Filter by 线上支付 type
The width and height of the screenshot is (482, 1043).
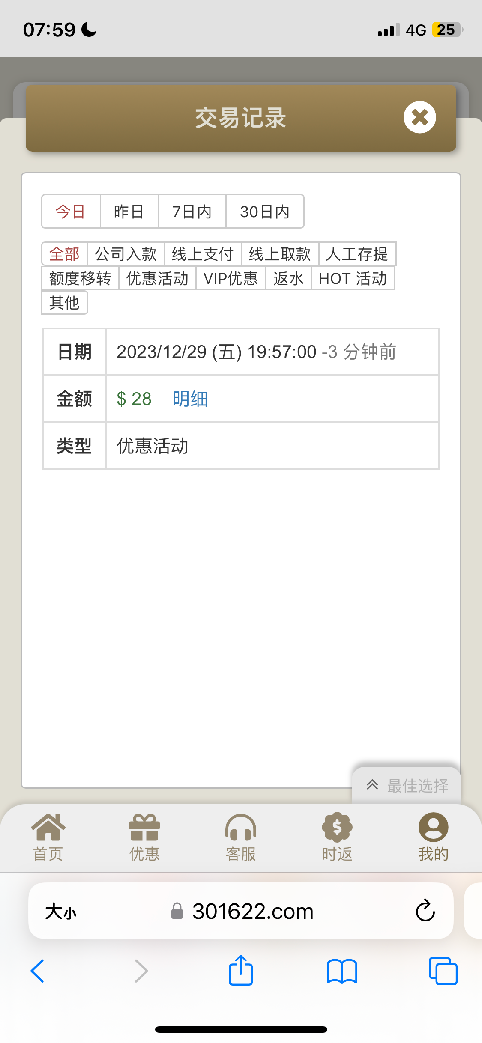click(203, 254)
